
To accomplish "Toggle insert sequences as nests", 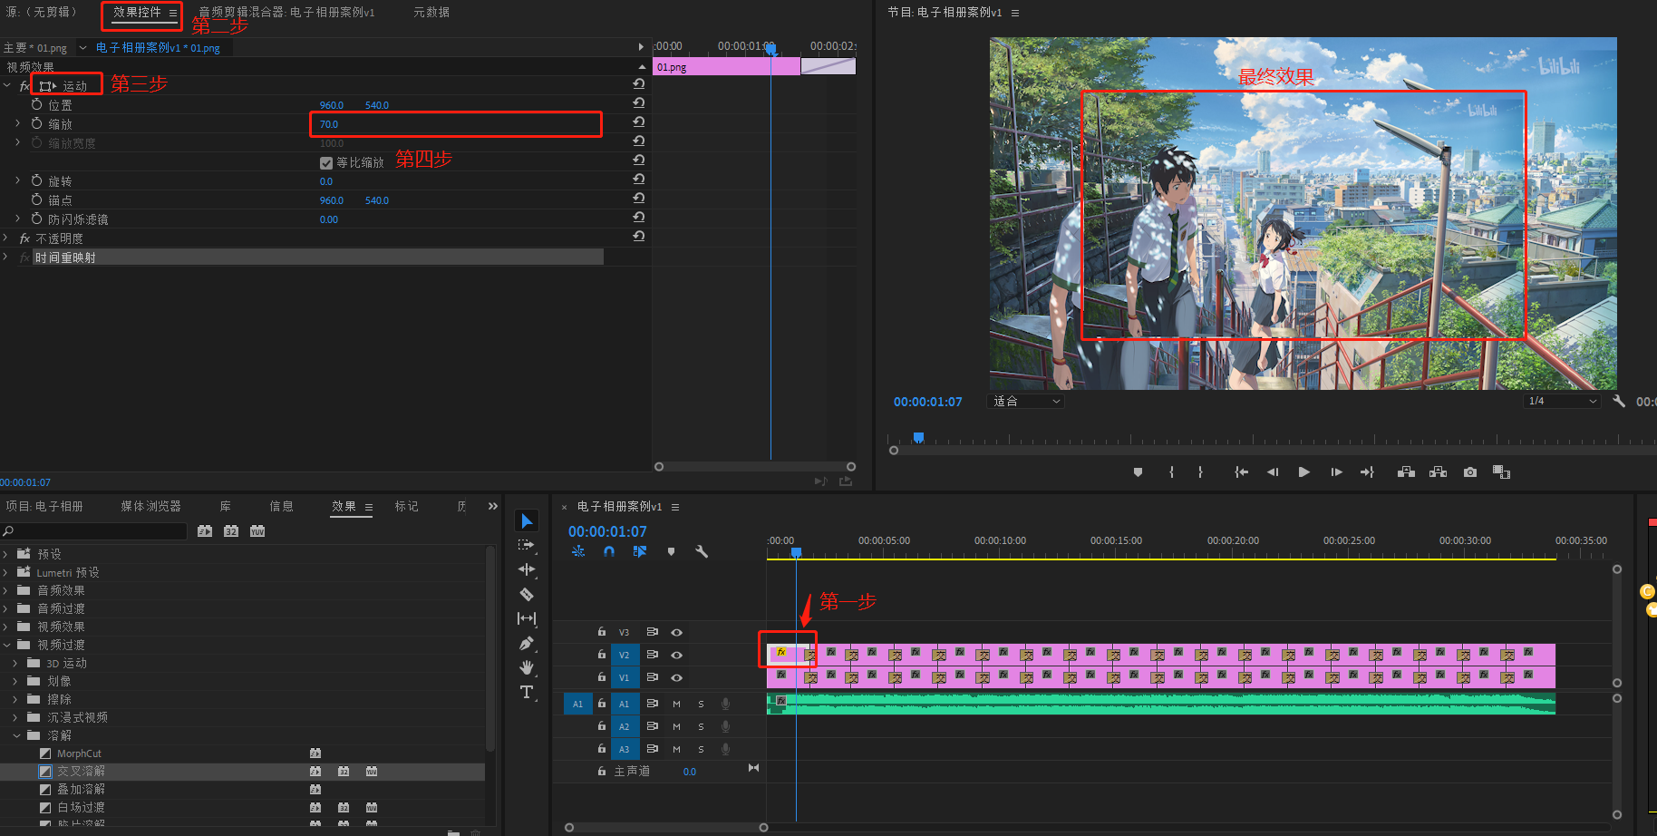I will pos(578,551).
